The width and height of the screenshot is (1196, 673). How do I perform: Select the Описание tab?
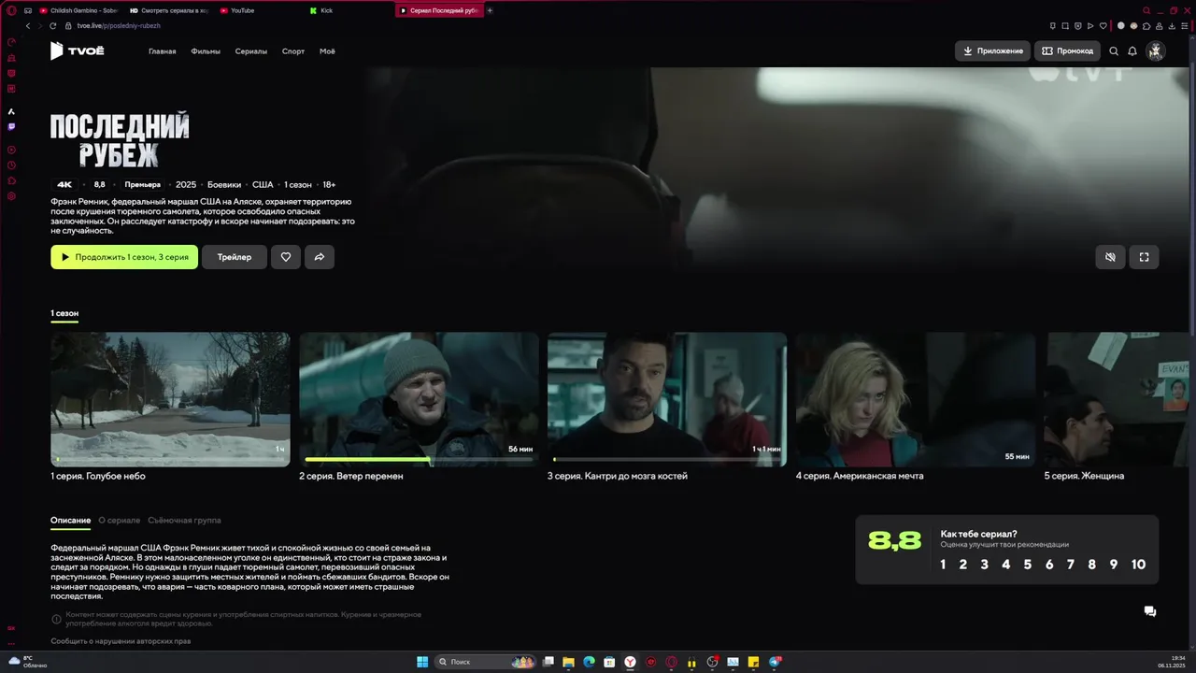[70, 520]
